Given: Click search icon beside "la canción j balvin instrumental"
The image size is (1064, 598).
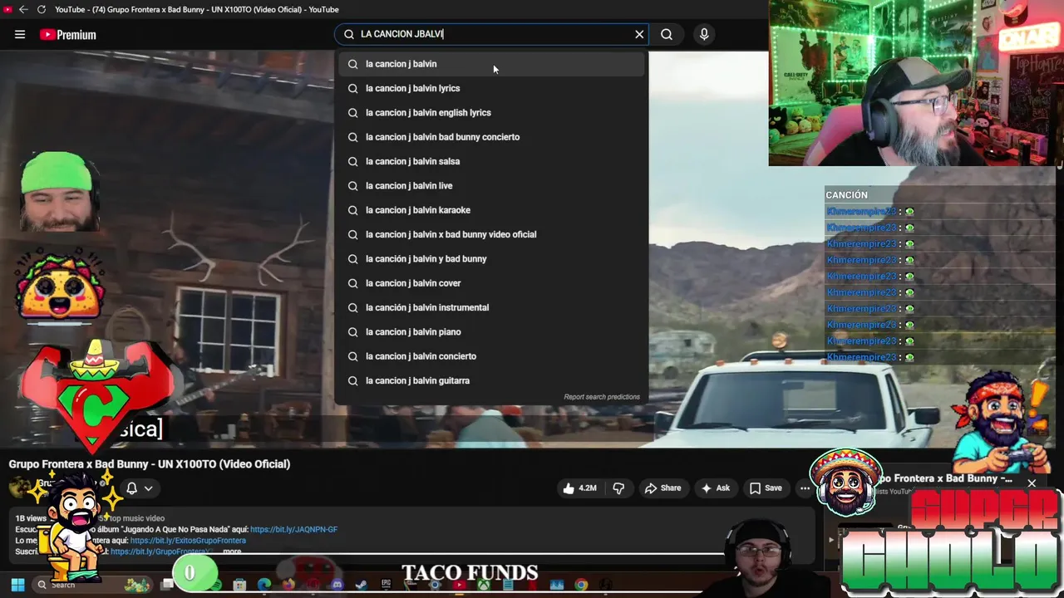Looking at the screenshot, I should coord(352,307).
